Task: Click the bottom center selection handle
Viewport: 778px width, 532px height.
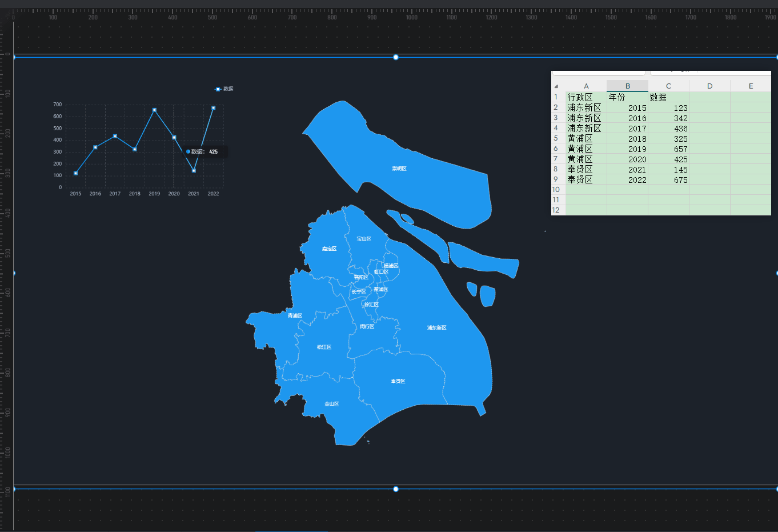Action: coord(396,489)
